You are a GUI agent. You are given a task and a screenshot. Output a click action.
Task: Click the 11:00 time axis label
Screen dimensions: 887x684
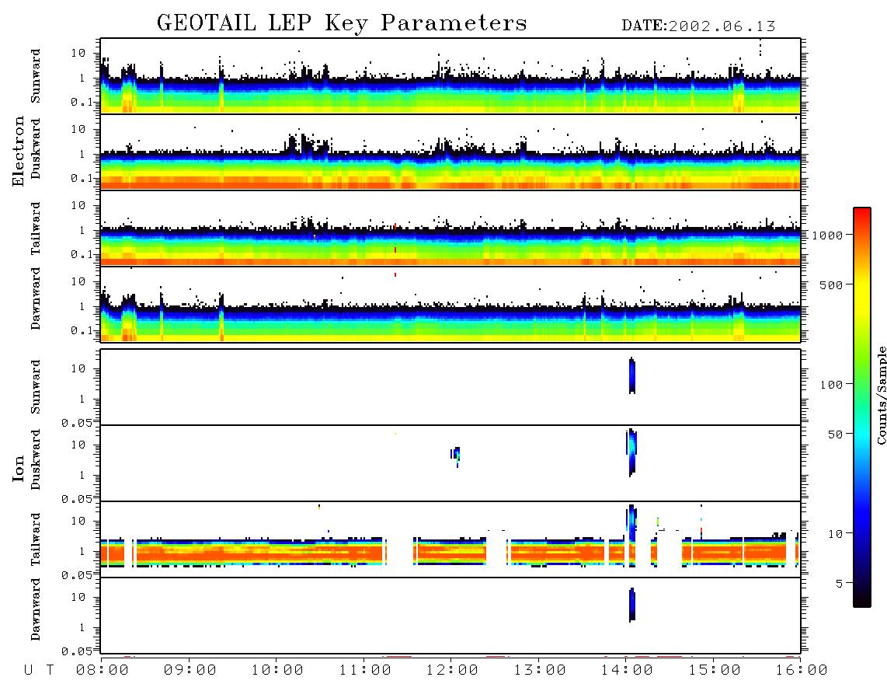click(x=365, y=671)
